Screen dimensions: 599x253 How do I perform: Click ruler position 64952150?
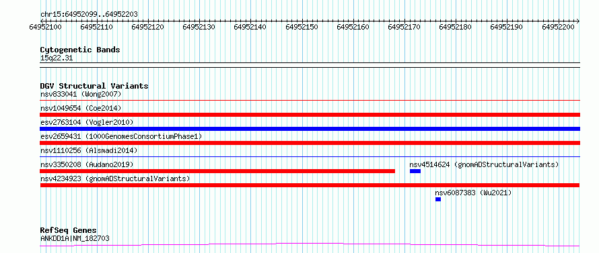(302, 27)
